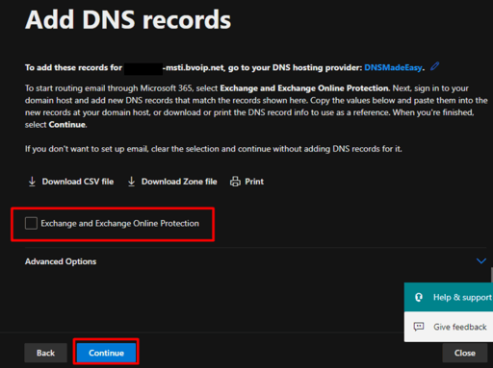Close the Add DNS records wizard
This screenshot has height=368, width=493.
click(x=465, y=353)
